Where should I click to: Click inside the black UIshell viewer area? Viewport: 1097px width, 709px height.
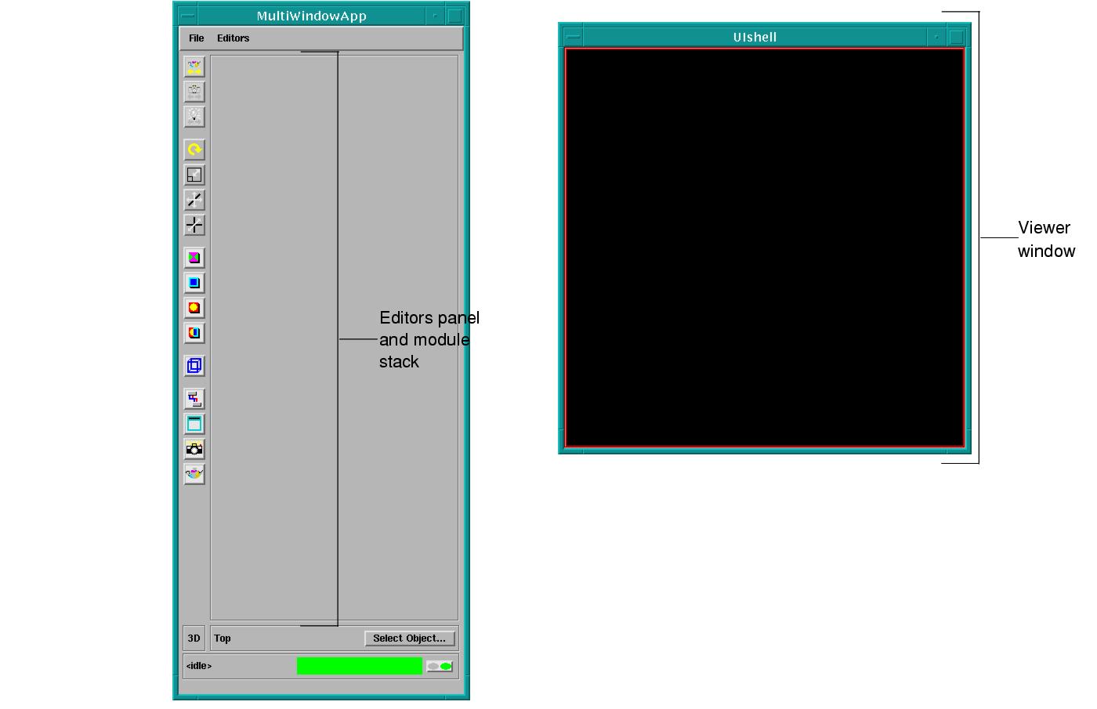765,248
